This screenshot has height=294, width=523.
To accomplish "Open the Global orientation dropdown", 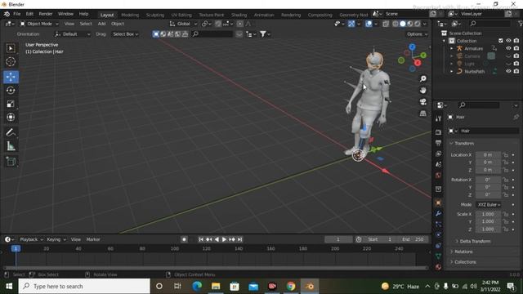I will tap(183, 24).
